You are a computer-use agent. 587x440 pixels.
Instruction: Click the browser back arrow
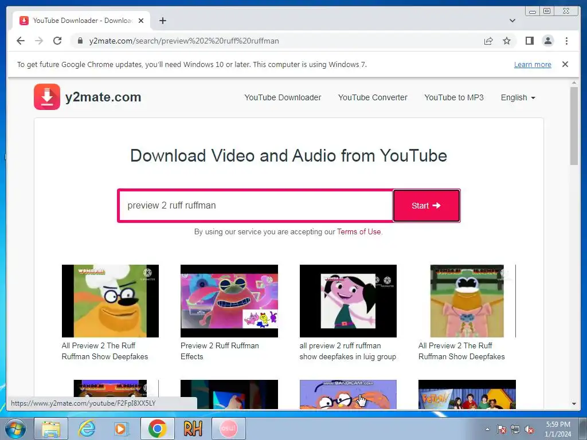coord(21,41)
